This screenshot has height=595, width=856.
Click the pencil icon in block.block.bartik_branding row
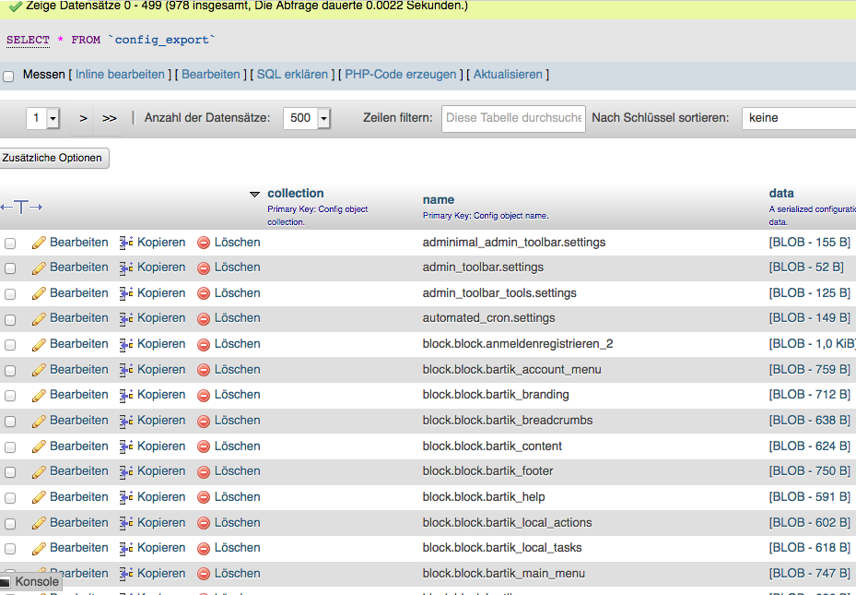click(39, 395)
